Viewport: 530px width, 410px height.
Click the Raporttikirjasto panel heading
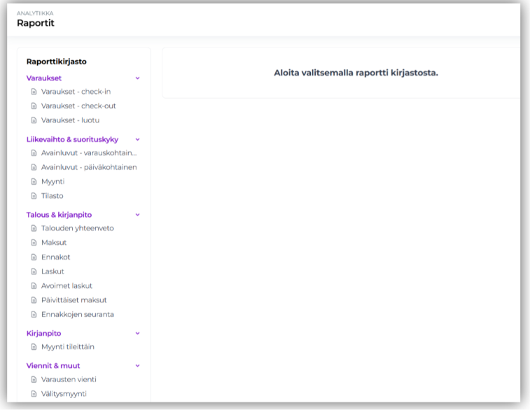tap(57, 62)
